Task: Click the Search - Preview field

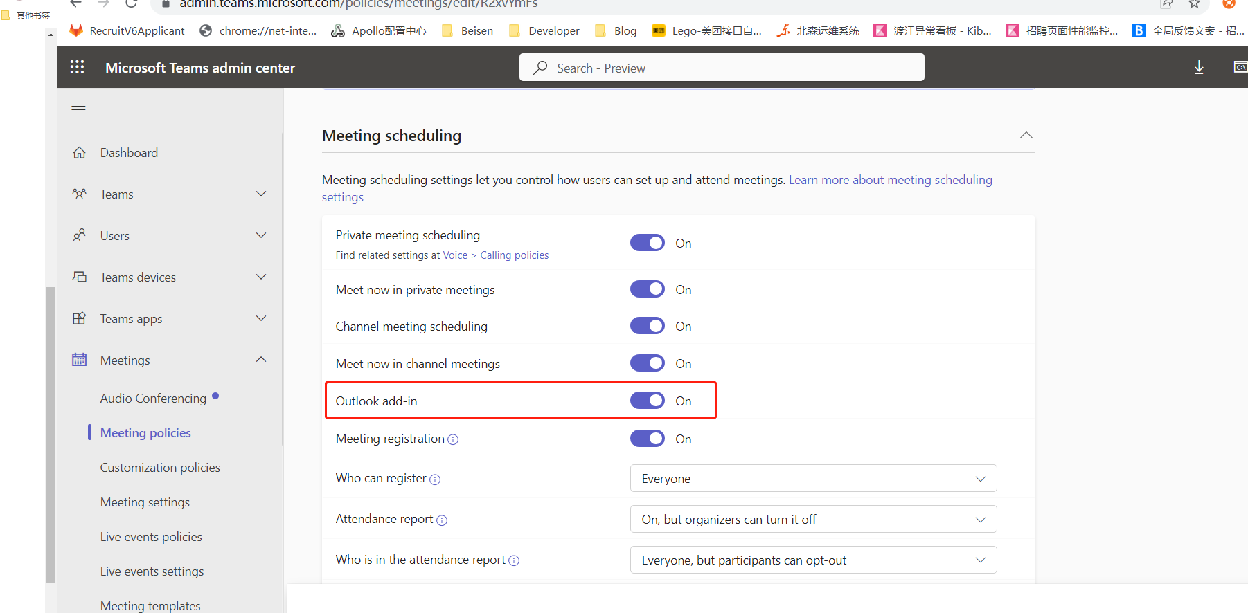Action: pyautogui.click(x=722, y=67)
